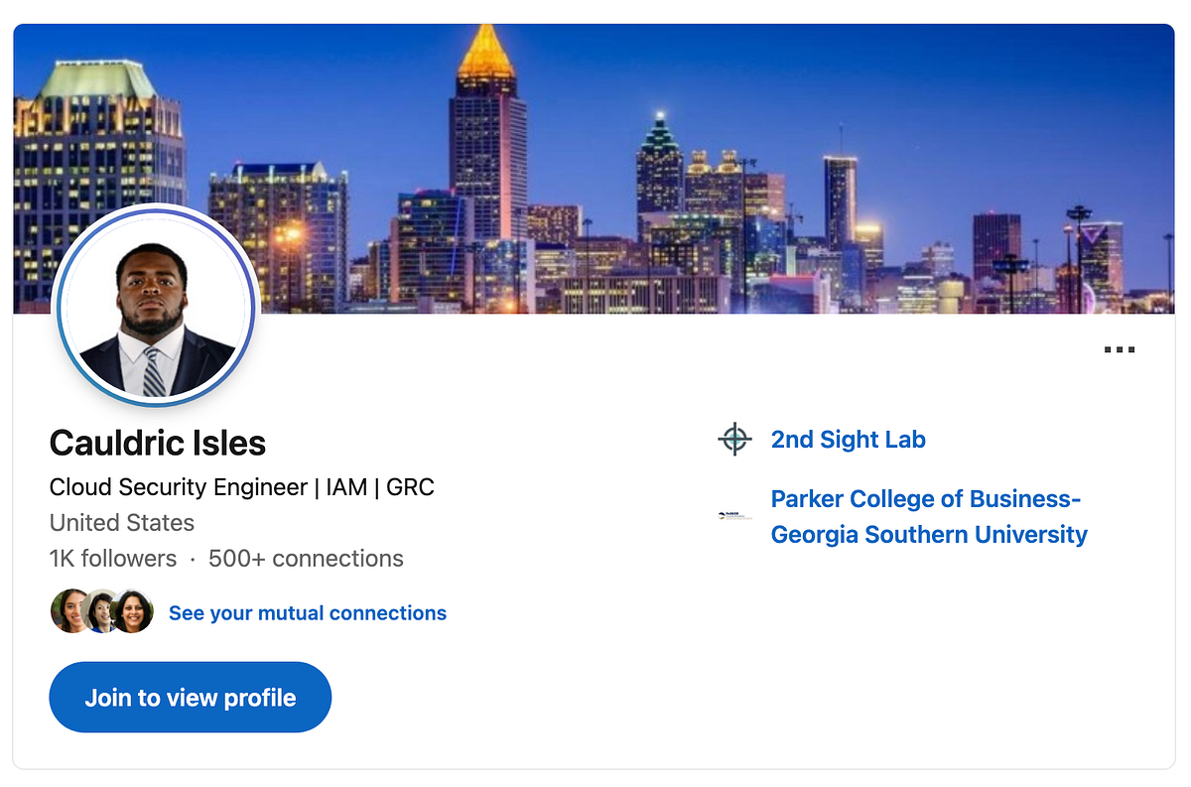The height and width of the screenshot is (787, 1191).
Task: Click the Parker College of Business logo
Action: coord(734,516)
